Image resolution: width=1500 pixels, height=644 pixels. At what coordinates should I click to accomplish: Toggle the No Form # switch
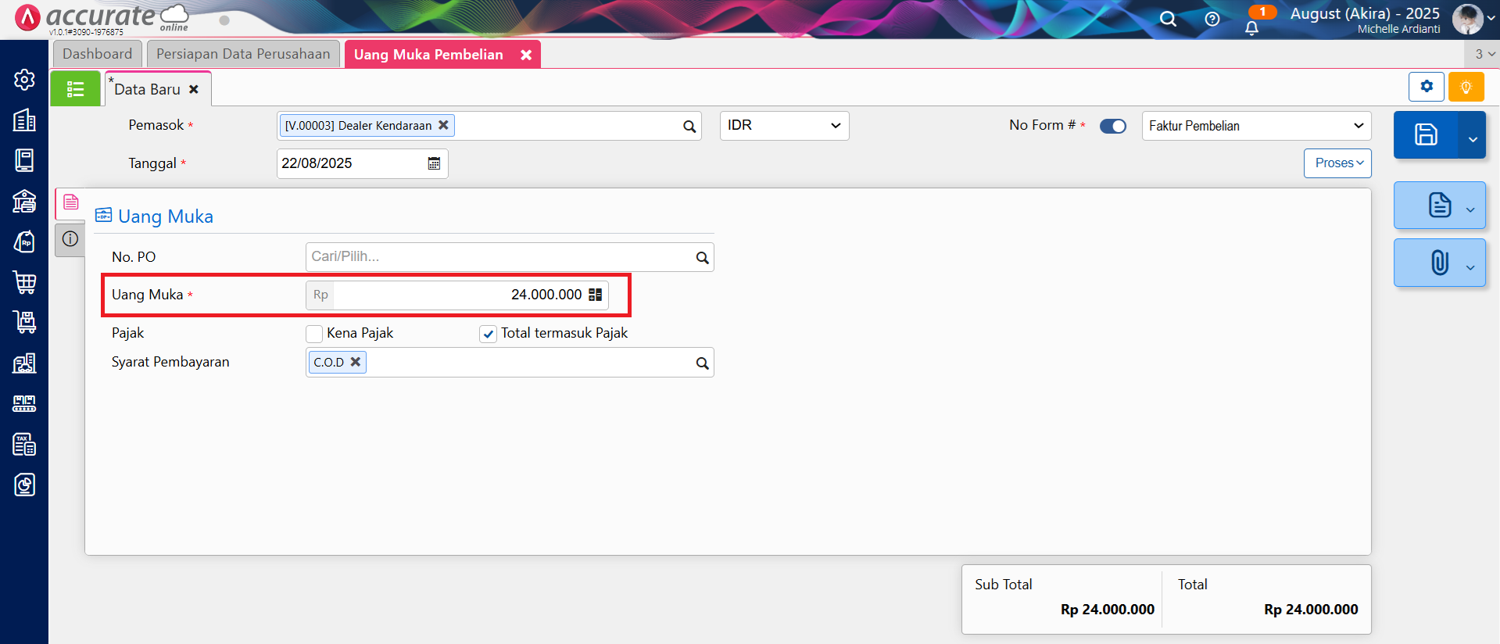click(1113, 126)
